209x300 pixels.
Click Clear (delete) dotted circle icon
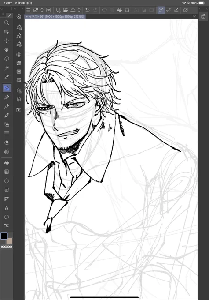pos(104,10)
